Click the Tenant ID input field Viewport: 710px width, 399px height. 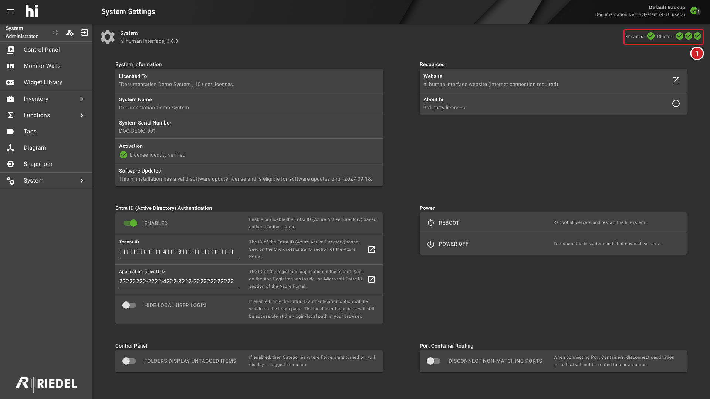[179, 252]
